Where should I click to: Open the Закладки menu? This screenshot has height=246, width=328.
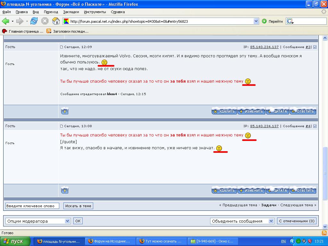(71, 12)
